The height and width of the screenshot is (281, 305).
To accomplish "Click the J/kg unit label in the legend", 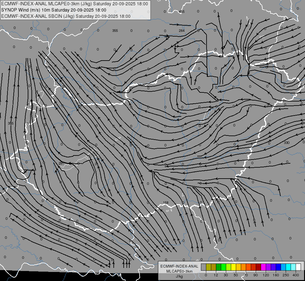I will 179,276.
